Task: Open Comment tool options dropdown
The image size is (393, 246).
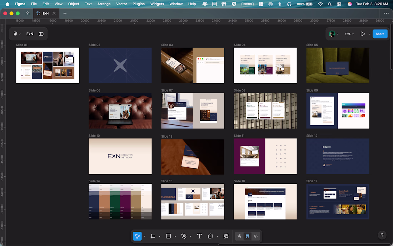Action: (x=217, y=236)
